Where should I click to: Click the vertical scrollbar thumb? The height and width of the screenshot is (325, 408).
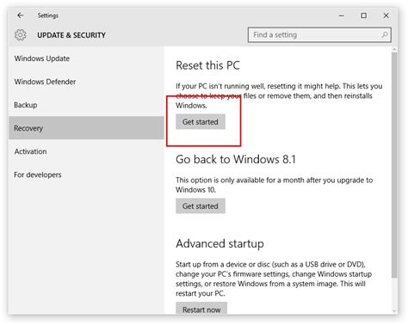coord(394,165)
